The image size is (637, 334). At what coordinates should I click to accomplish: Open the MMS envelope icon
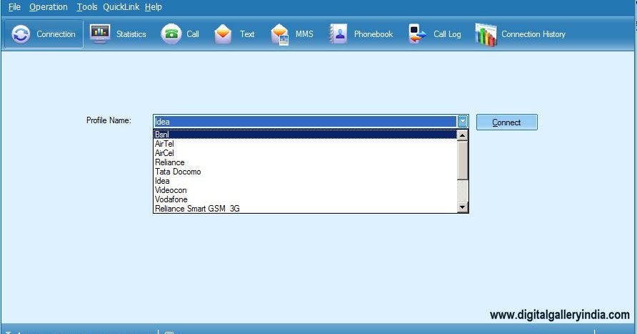[x=280, y=34]
